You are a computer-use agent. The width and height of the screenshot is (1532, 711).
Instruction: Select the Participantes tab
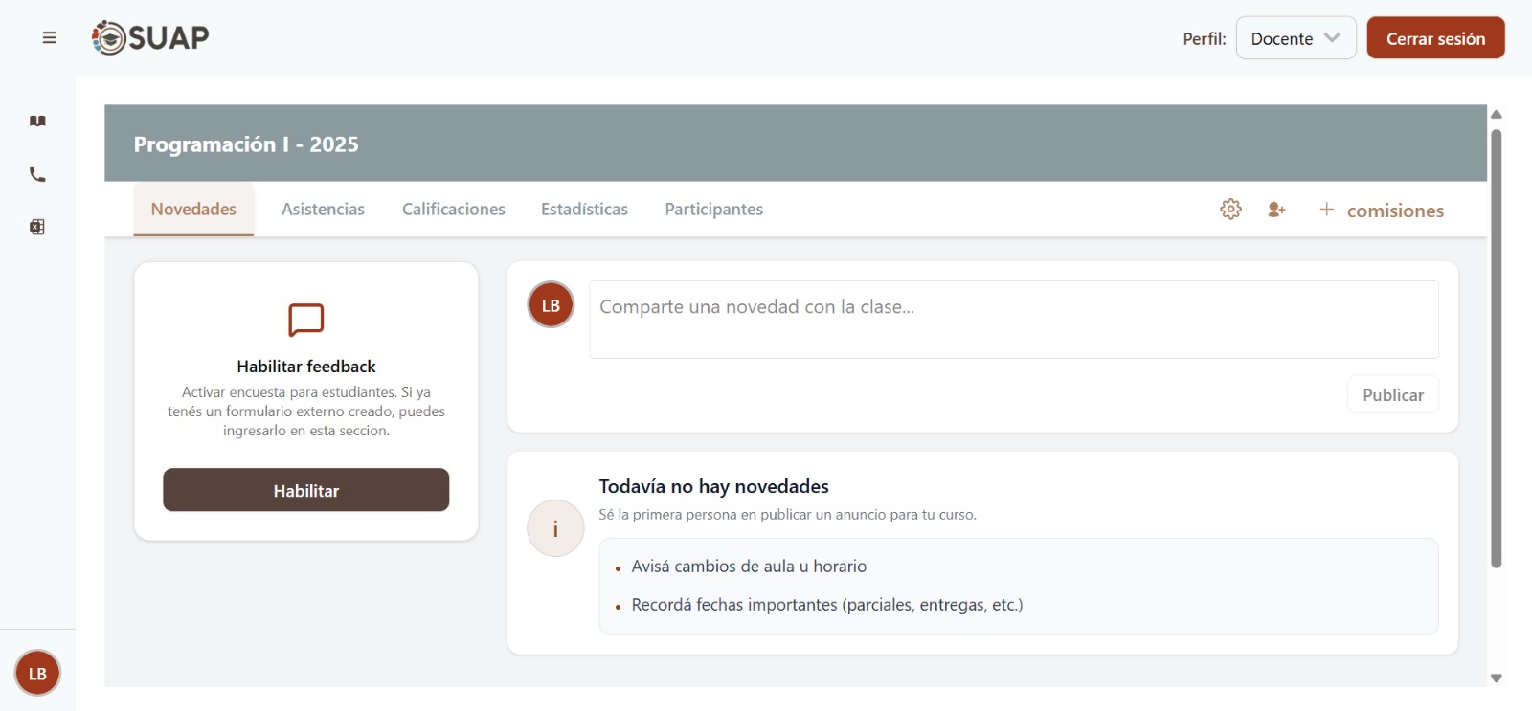pyautogui.click(x=713, y=210)
